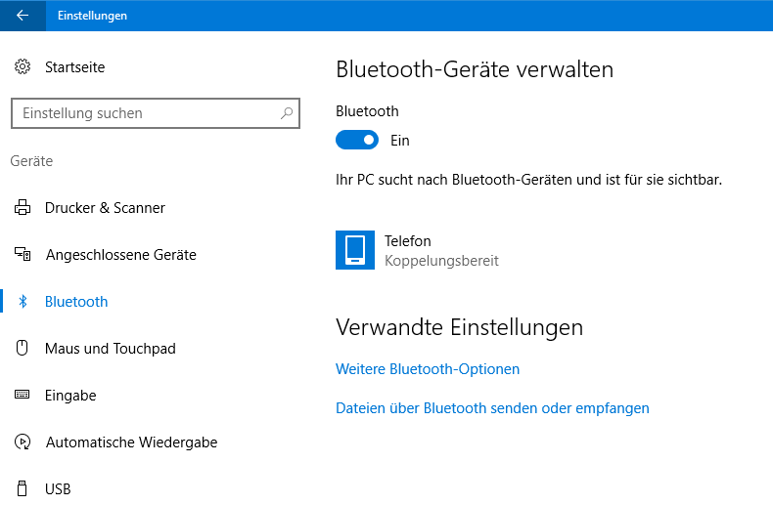
Task: Open Dateien über Bluetooth senden oder empfangen
Action: click(x=492, y=408)
